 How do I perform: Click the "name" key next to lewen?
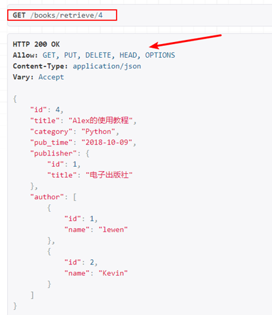77,230
